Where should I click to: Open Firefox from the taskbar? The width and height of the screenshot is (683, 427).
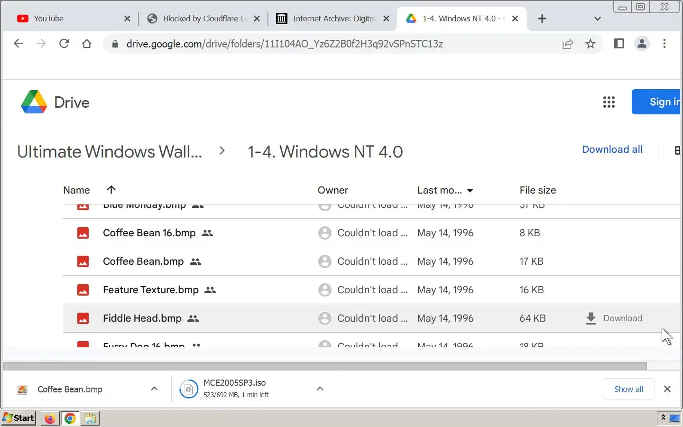tap(50, 418)
